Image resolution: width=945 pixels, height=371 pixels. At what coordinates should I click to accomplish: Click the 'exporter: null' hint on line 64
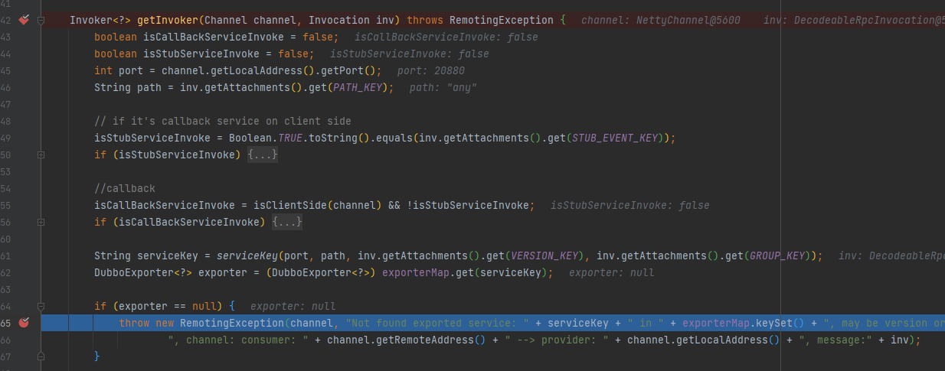293,306
